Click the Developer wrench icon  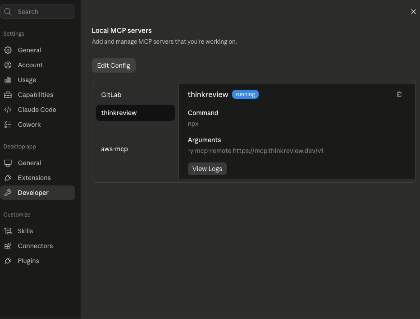8,193
